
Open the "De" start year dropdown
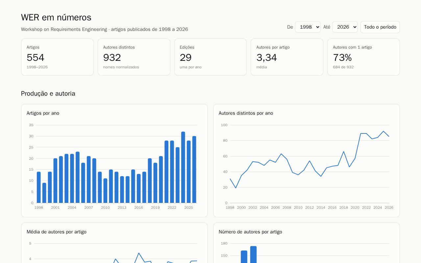tap(308, 27)
